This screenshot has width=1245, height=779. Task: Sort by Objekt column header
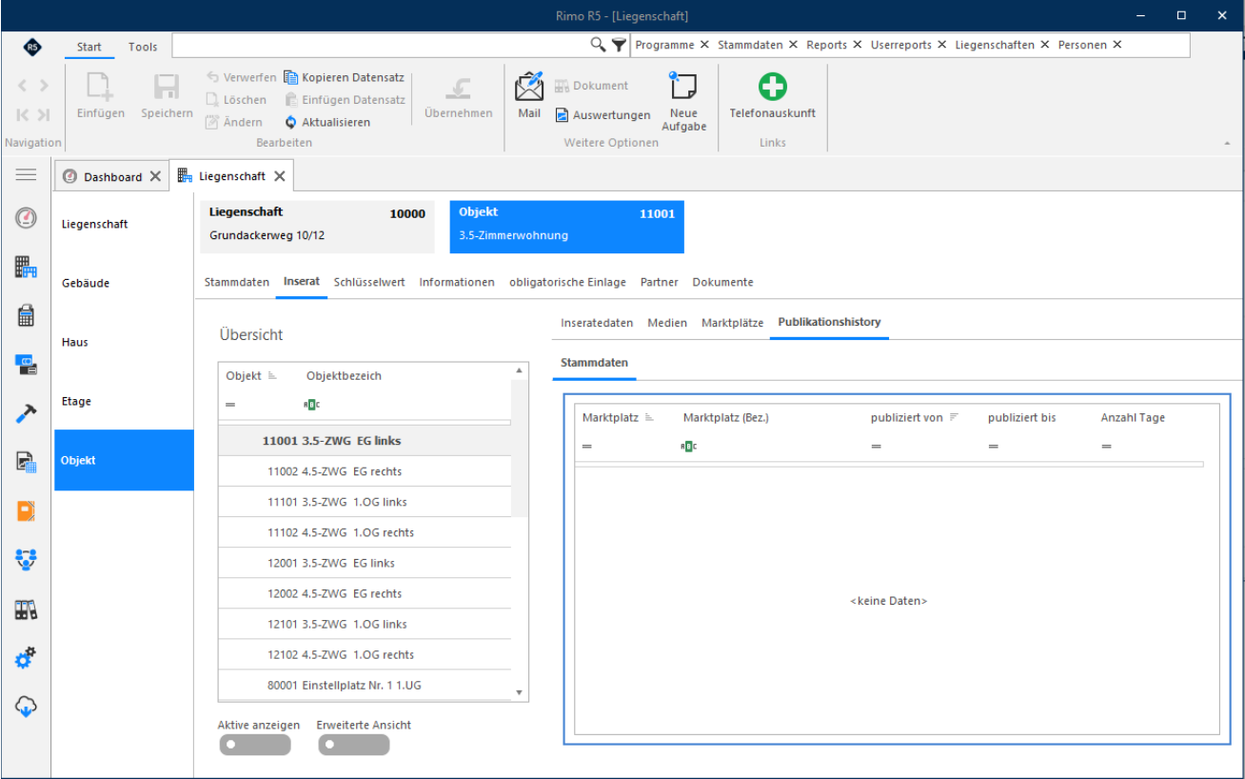(x=244, y=376)
